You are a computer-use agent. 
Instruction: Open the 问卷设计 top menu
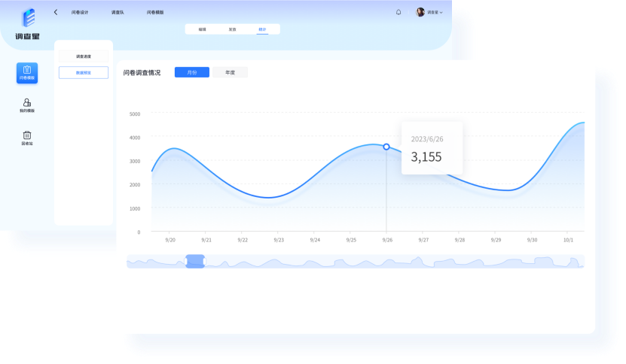(x=80, y=13)
